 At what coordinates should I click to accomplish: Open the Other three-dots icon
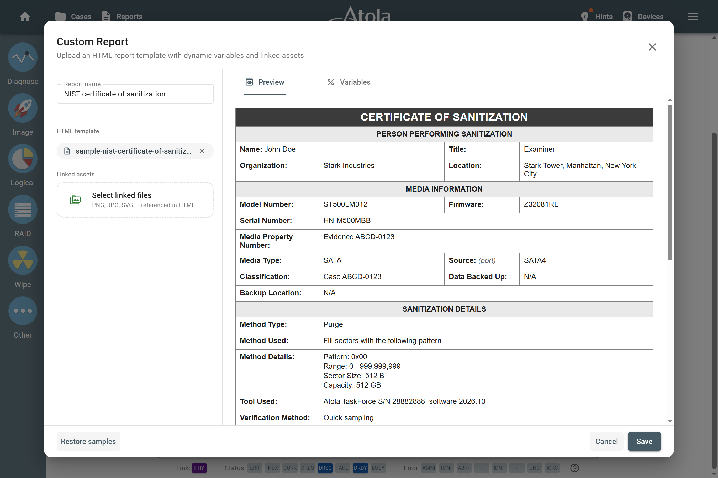tap(23, 311)
